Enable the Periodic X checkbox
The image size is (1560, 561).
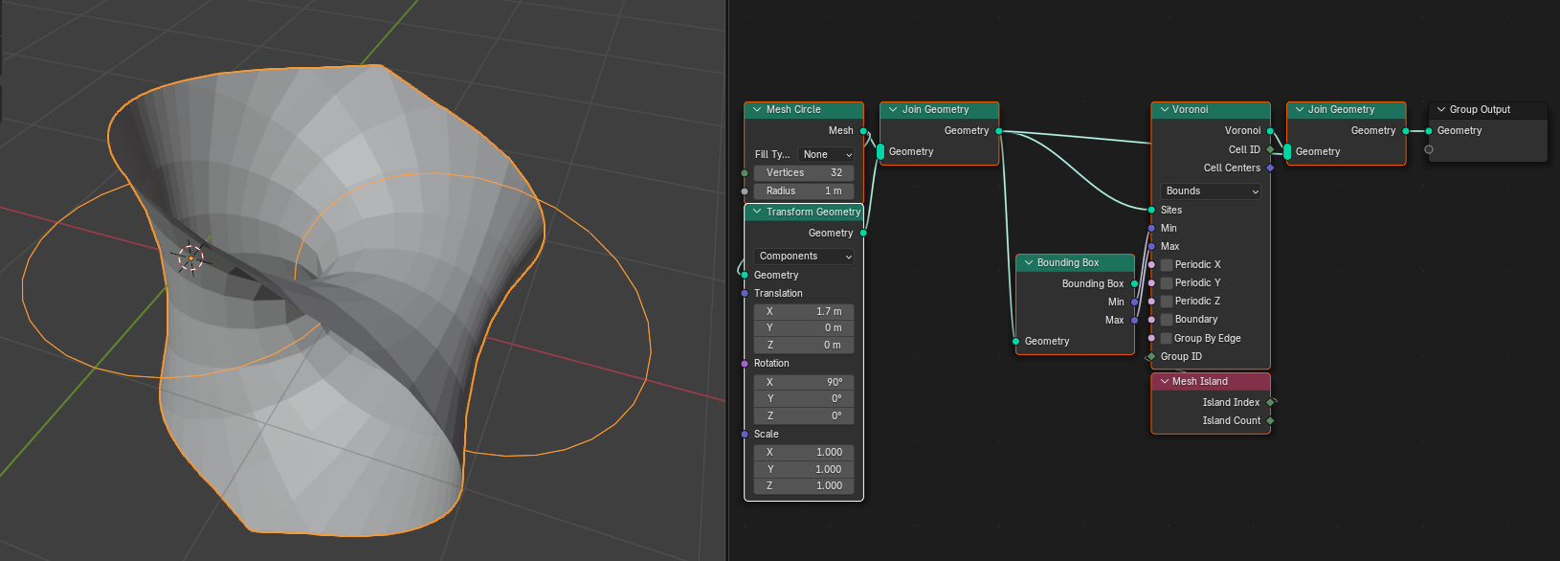click(1167, 265)
